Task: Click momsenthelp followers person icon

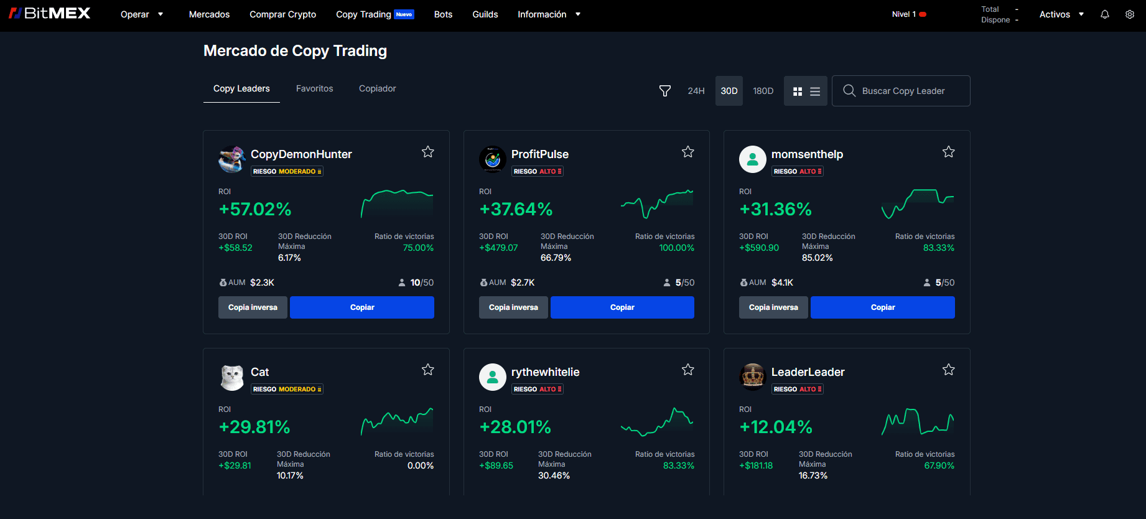Action: point(927,283)
